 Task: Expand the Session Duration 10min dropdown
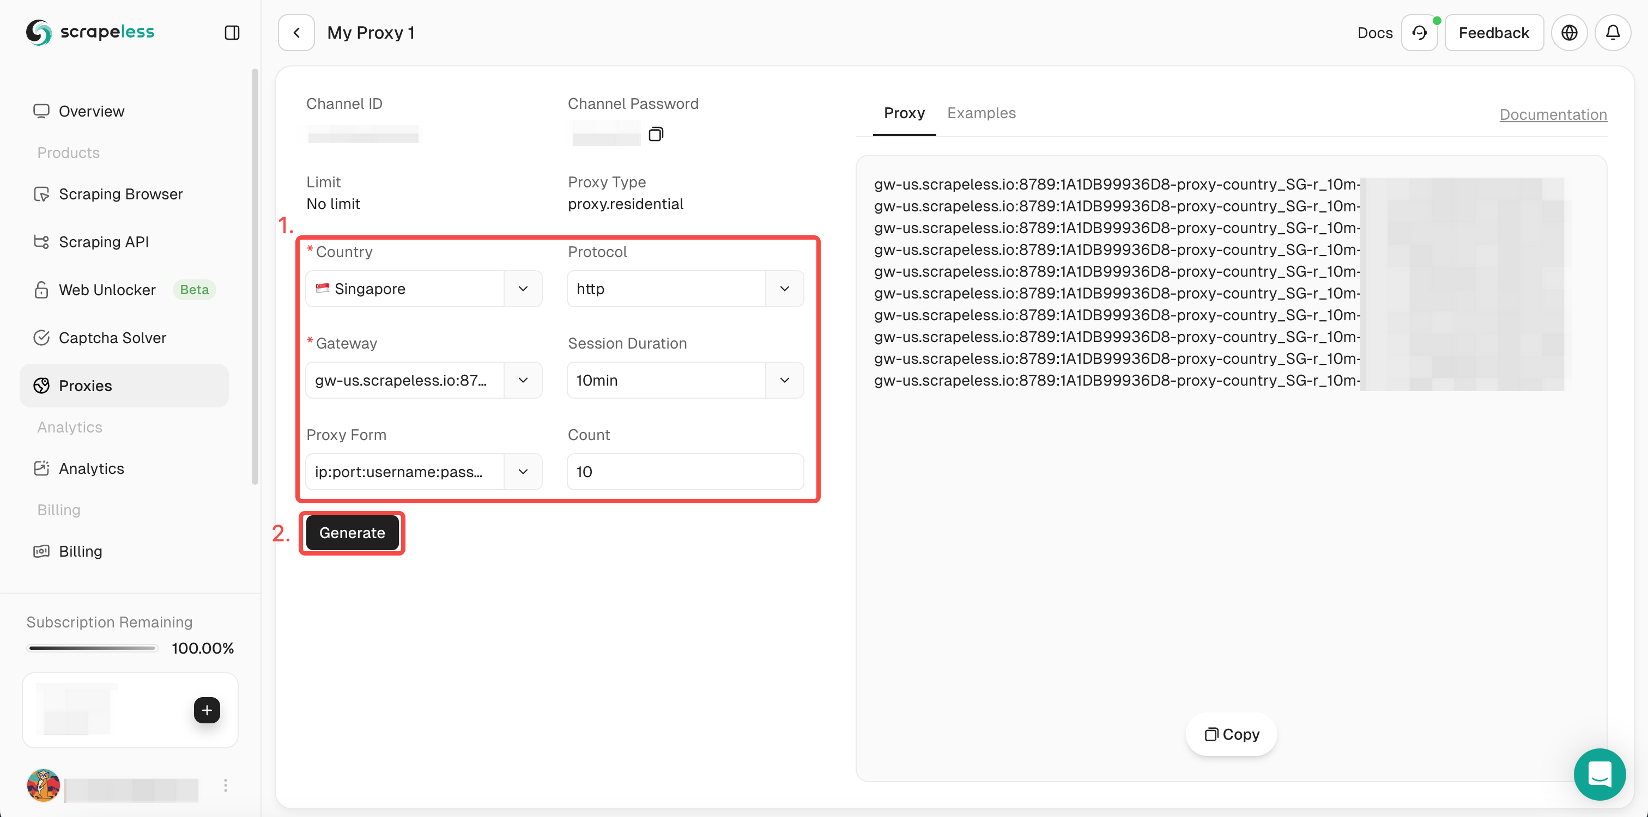pos(784,380)
